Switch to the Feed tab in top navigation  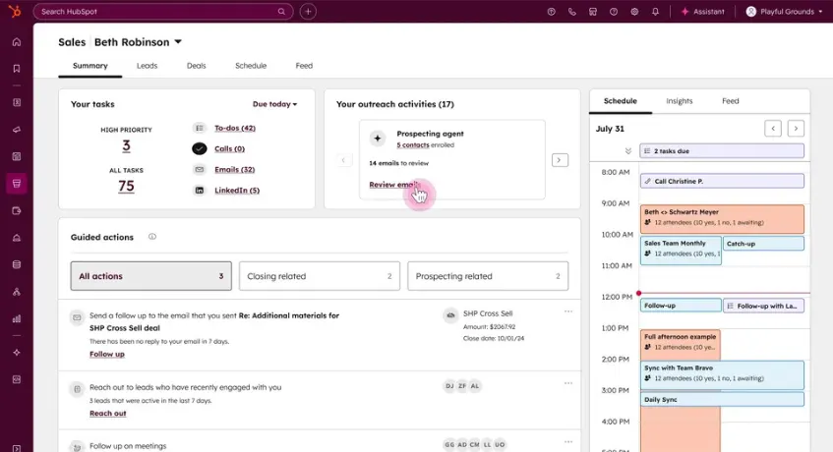304,66
